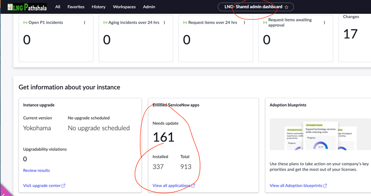Screen dimensions: 371x196
Task: Open the Workspaces menu
Action: click(x=124, y=7)
